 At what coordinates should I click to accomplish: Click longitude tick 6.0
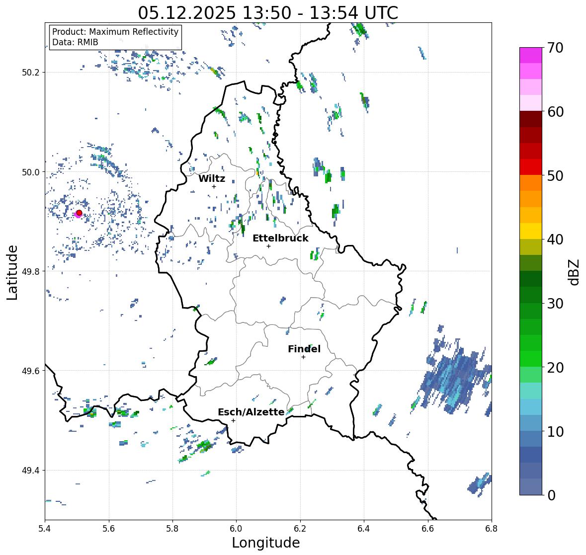[x=236, y=529]
